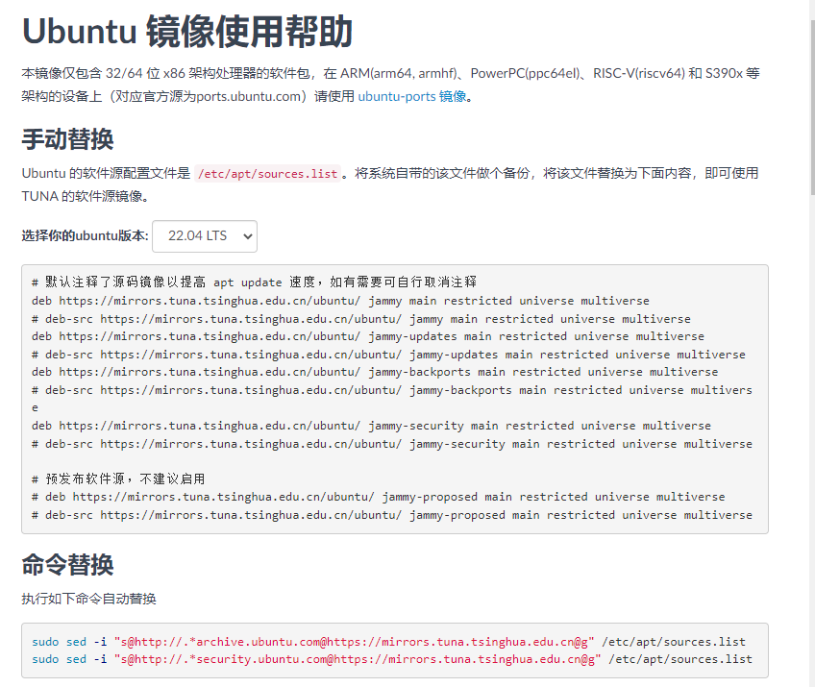
Task: Click the '# deb-src ... jammy main restricted' line
Action: [361, 319]
